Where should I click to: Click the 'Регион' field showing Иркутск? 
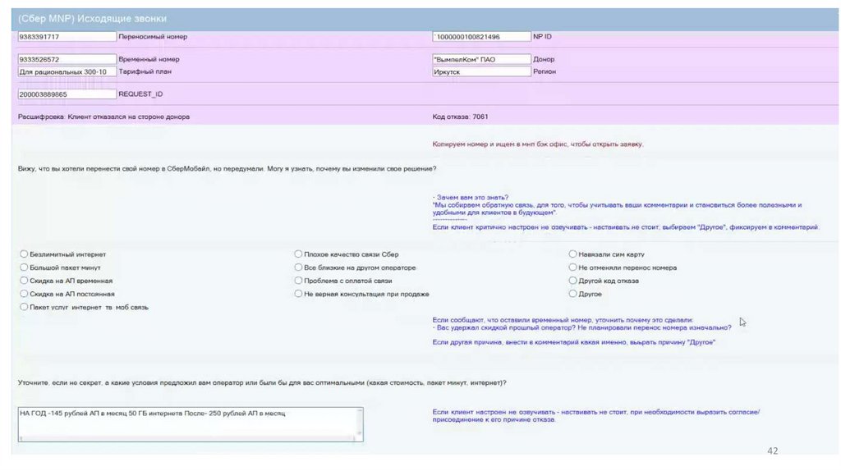(481, 71)
